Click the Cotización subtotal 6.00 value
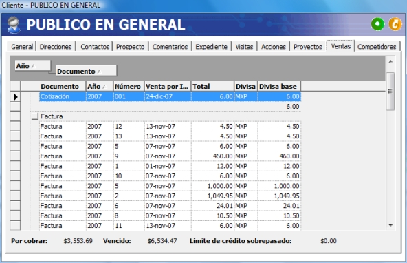 click(293, 107)
